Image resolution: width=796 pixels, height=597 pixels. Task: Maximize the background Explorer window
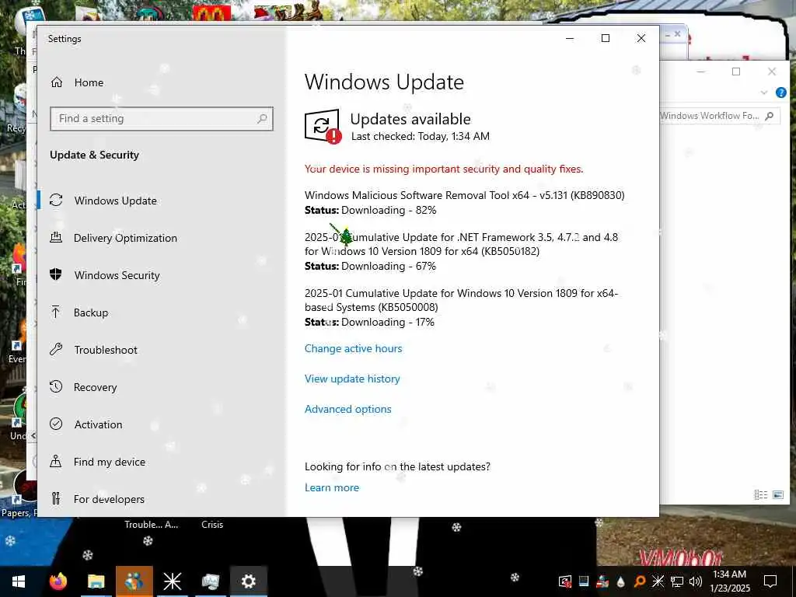pos(736,72)
